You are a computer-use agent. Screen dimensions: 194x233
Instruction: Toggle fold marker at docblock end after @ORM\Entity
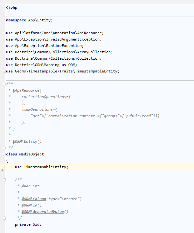4,148
